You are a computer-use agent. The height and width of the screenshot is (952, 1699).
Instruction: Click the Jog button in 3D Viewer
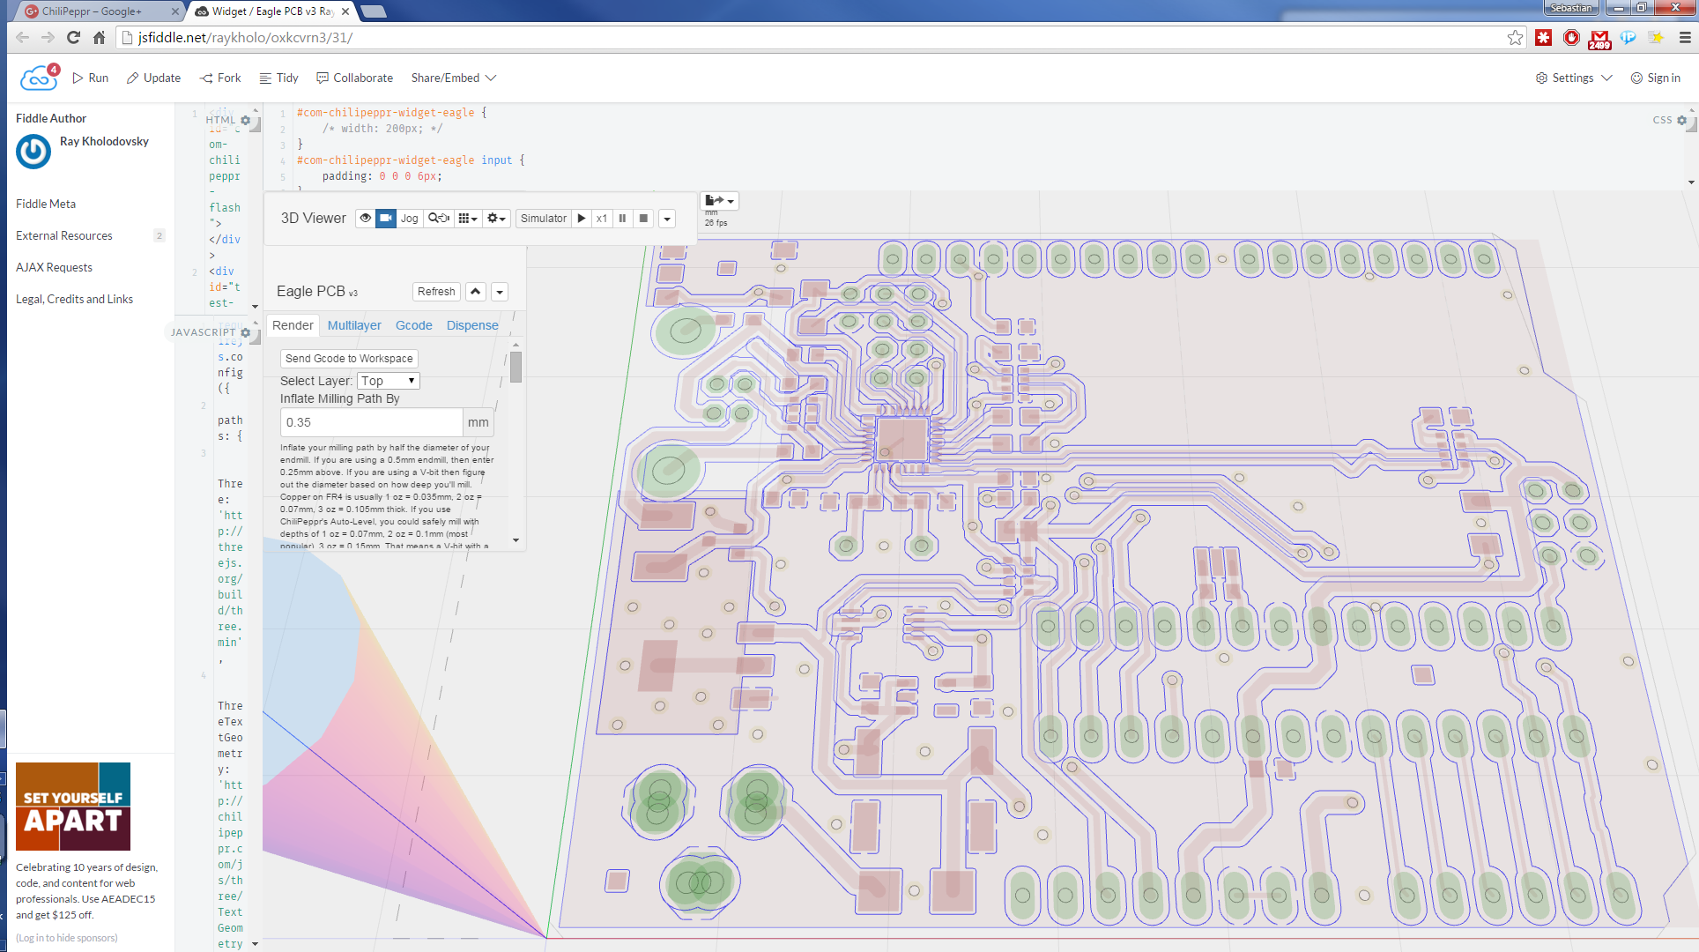click(x=409, y=218)
